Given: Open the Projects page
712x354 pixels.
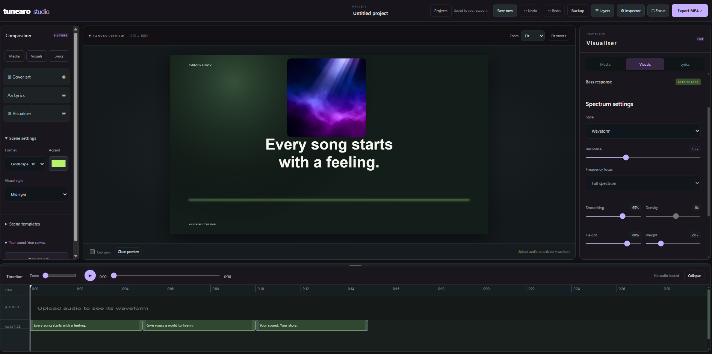Looking at the screenshot, I should click(441, 11).
